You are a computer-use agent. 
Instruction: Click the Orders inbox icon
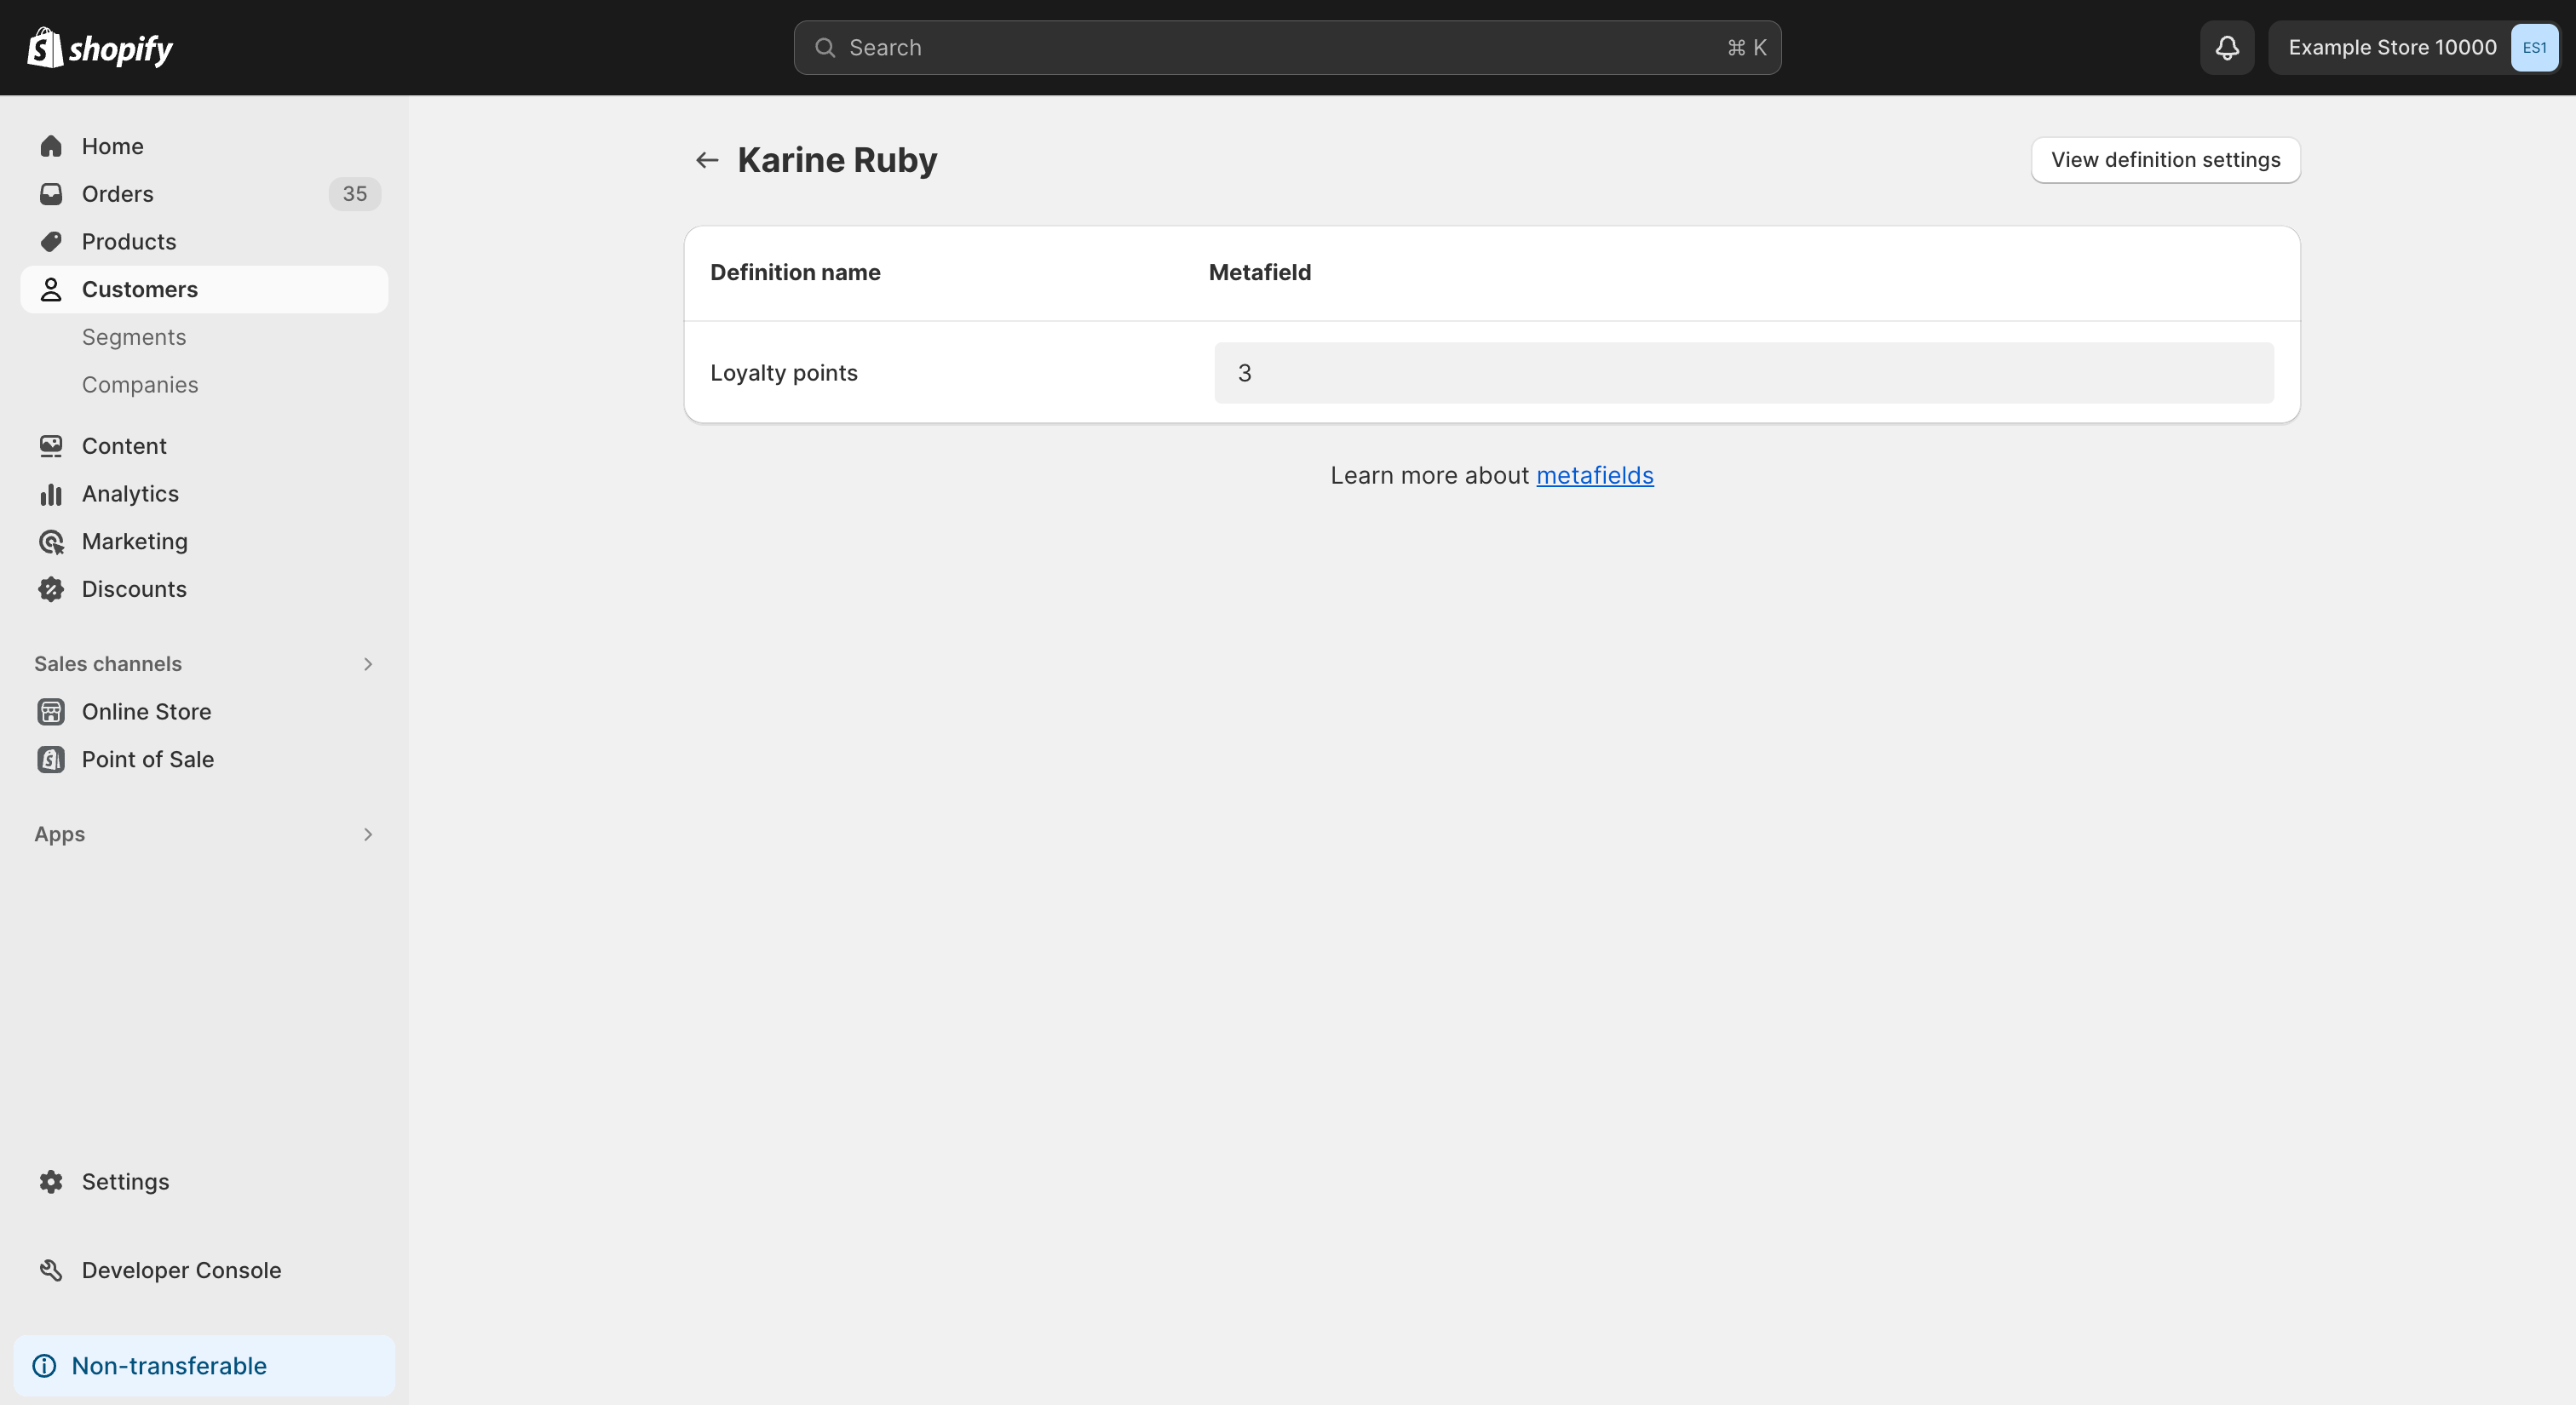click(x=51, y=194)
